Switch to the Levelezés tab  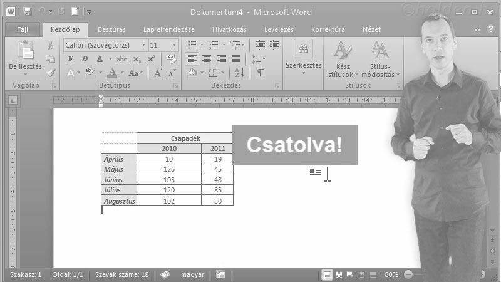pos(279,29)
